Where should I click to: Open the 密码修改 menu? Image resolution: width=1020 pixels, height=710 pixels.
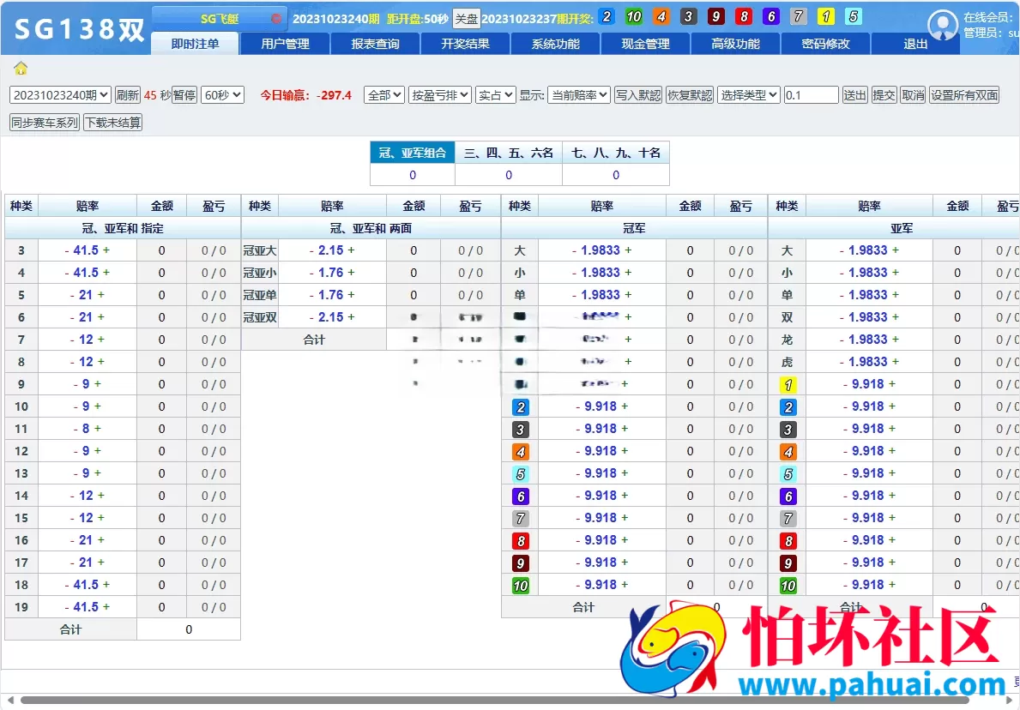(825, 44)
